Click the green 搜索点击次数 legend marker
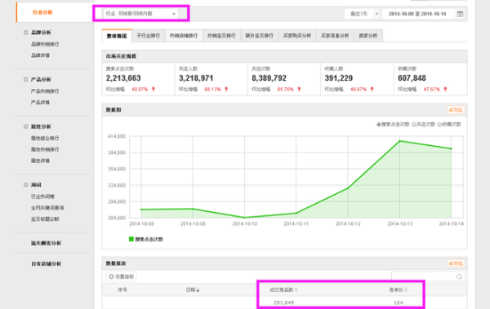The height and width of the screenshot is (309, 490). coord(131,239)
